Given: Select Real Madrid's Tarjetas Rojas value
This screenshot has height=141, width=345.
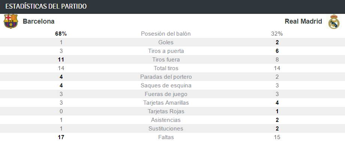Looking at the screenshot, I should tap(277, 111).
